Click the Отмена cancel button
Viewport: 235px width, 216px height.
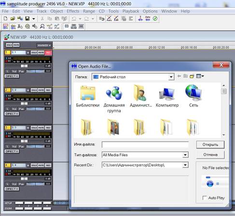pos(210,155)
